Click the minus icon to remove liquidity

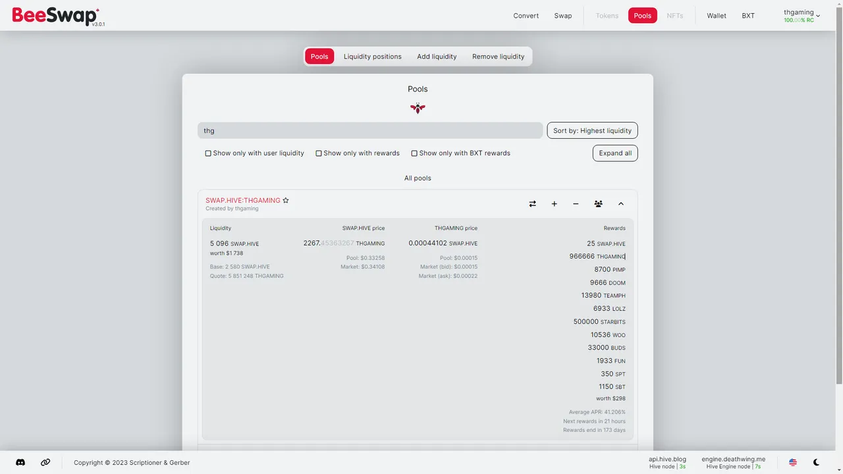click(x=576, y=204)
